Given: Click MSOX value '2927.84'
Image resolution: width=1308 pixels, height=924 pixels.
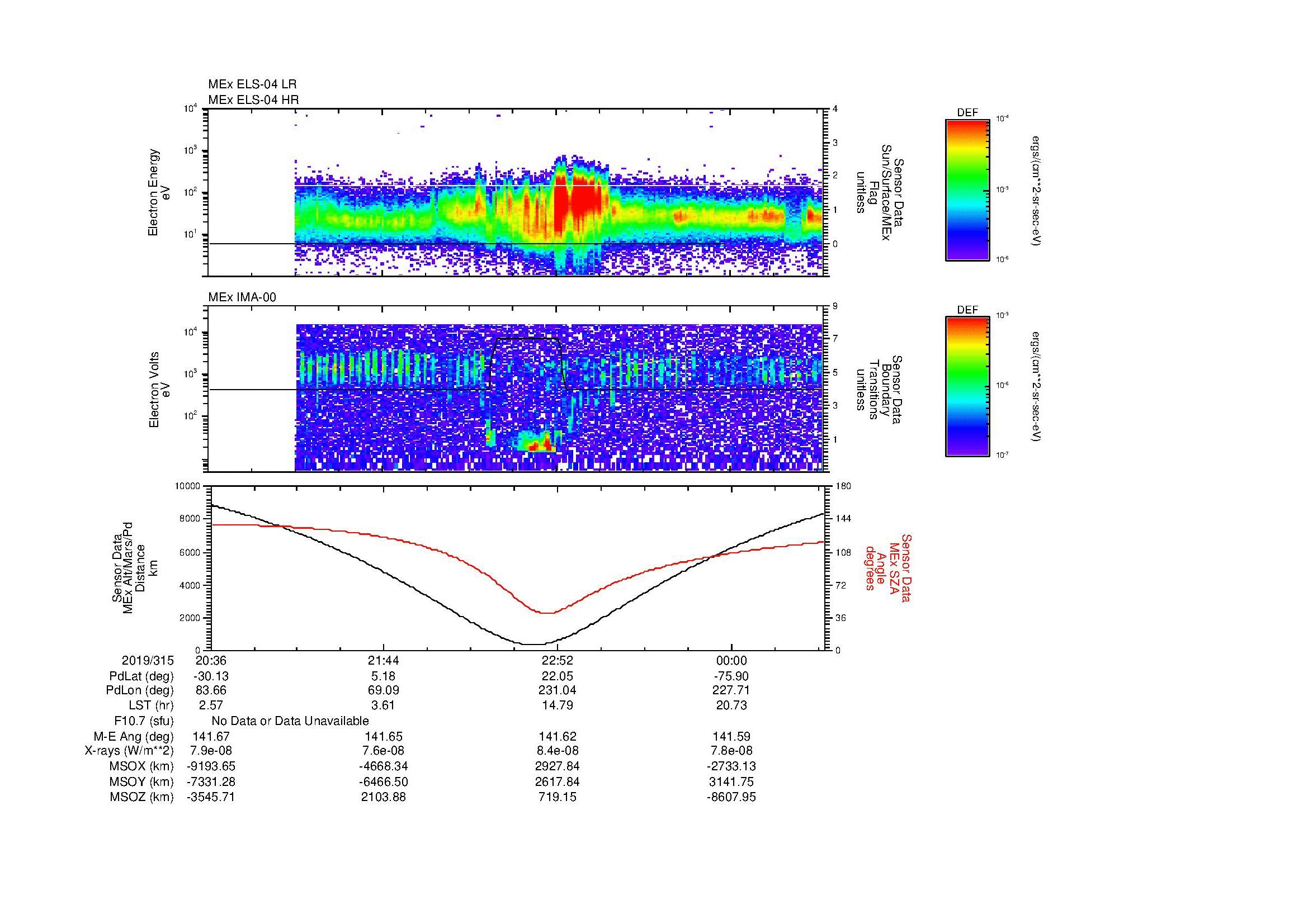Looking at the screenshot, I should [x=557, y=766].
